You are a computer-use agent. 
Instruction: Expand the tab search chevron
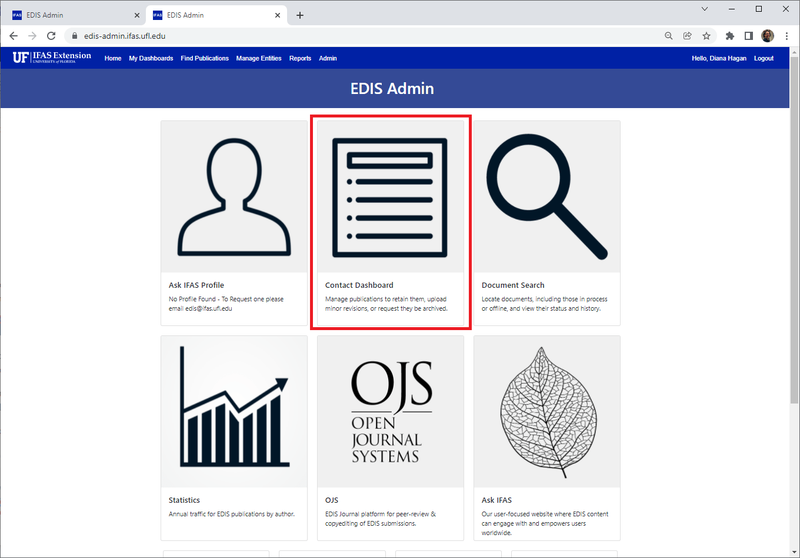[705, 9]
